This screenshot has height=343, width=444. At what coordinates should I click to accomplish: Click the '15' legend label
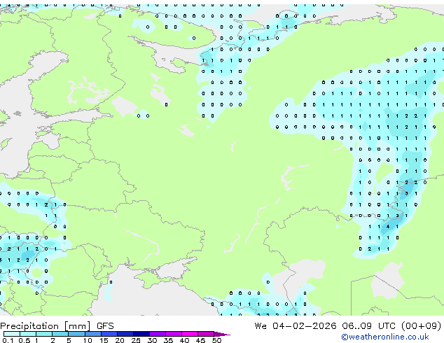[104, 340]
